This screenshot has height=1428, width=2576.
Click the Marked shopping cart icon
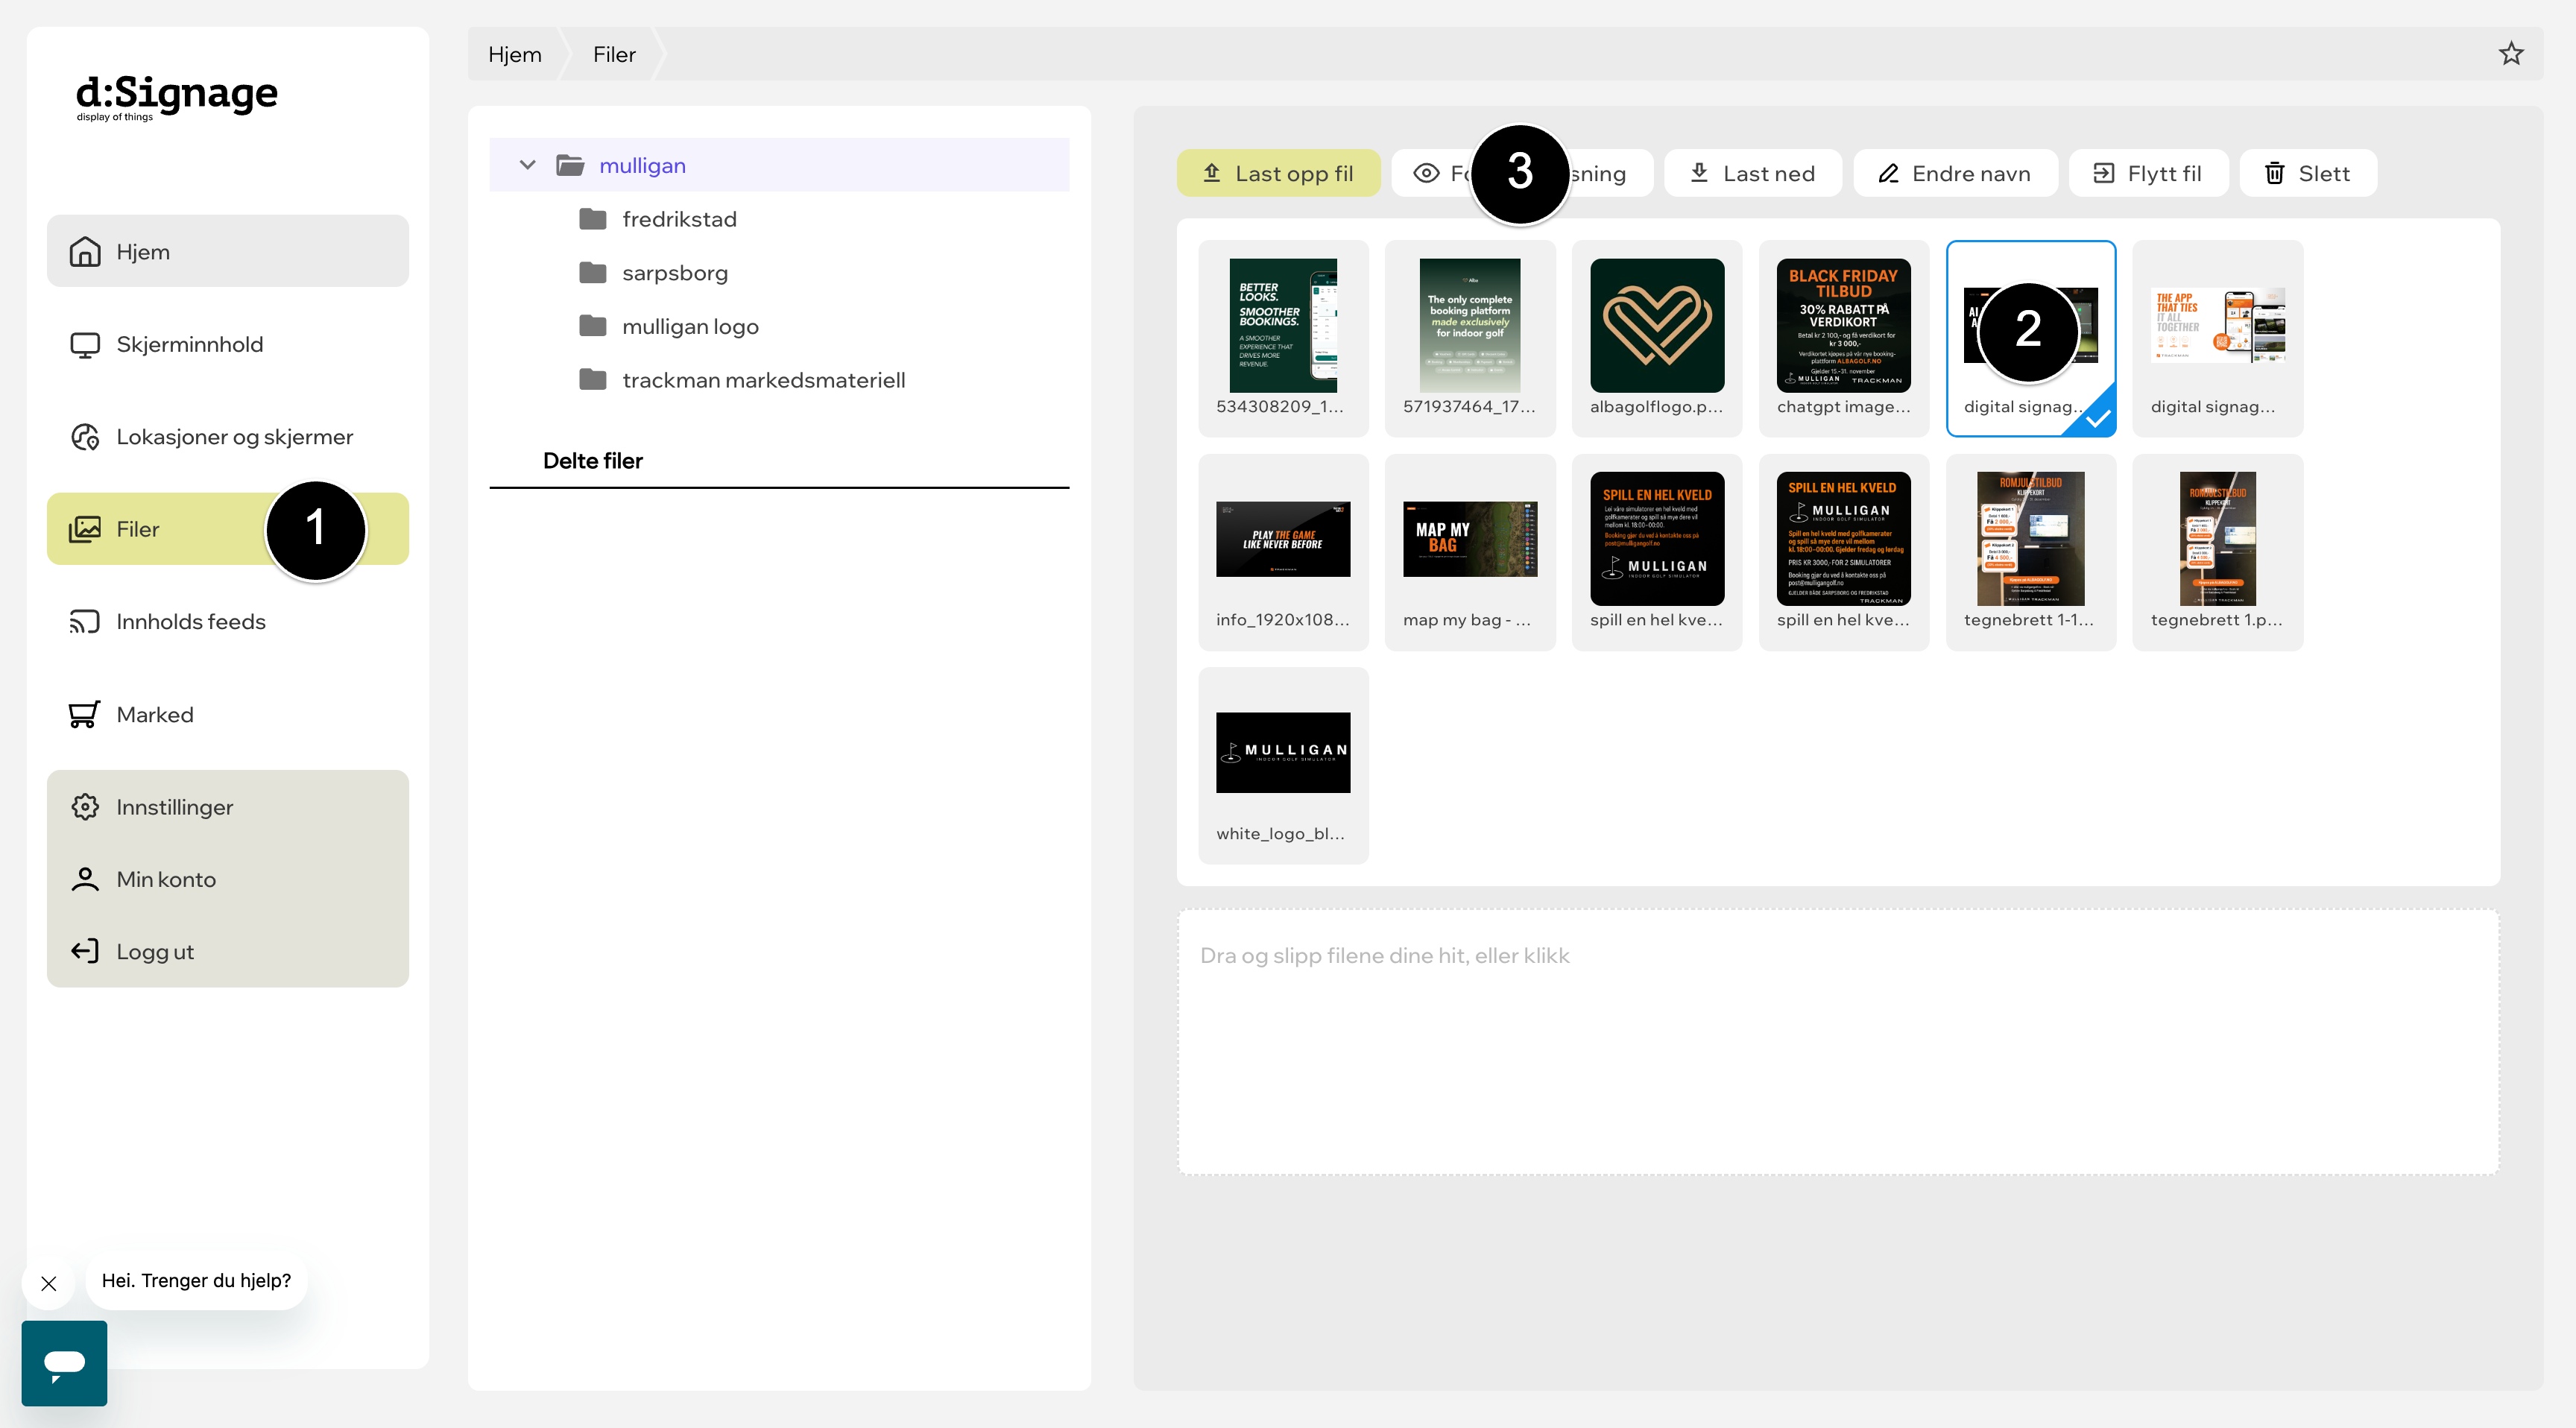click(85, 714)
